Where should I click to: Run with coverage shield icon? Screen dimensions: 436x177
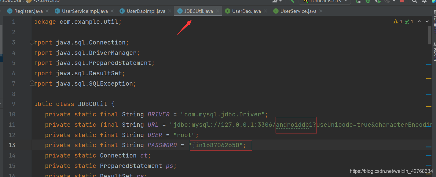(378, 1)
